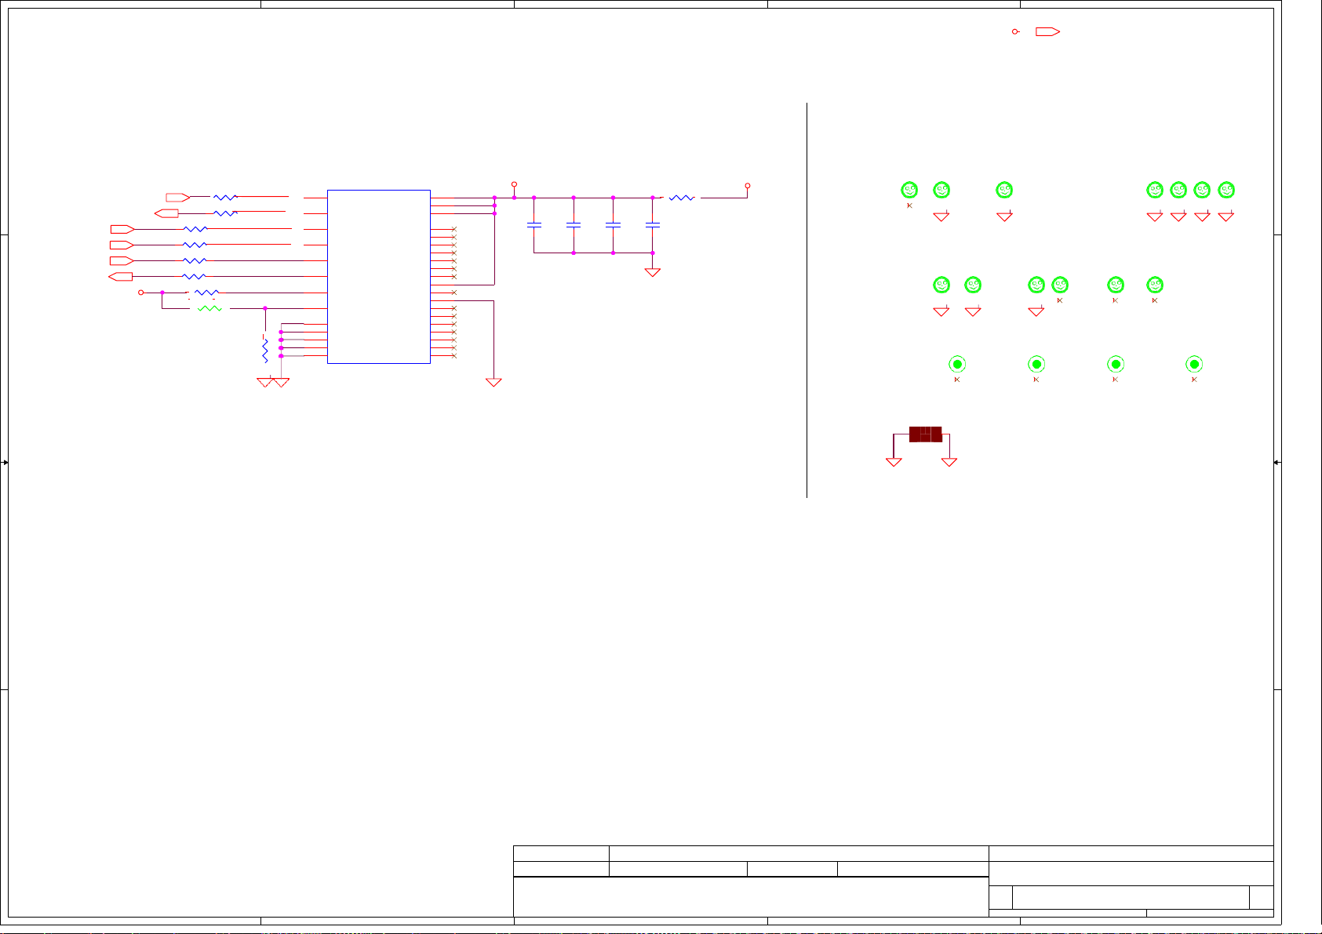Select the ground symbol right of the IC
Screen dimensions: 1322x934
(x=493, y=382)
